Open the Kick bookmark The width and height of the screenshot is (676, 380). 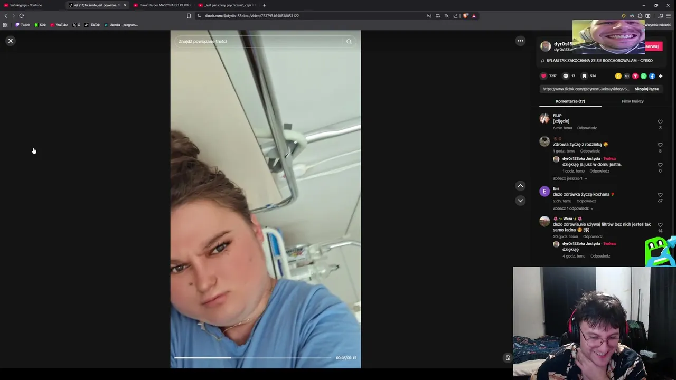tap(40, 25)
